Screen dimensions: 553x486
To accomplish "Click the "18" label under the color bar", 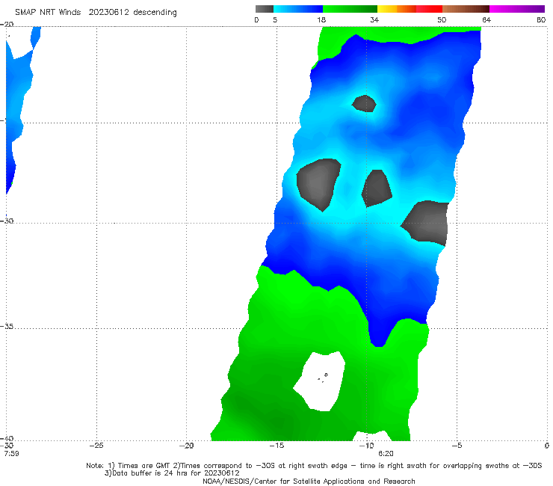I will tap(321, 19).
